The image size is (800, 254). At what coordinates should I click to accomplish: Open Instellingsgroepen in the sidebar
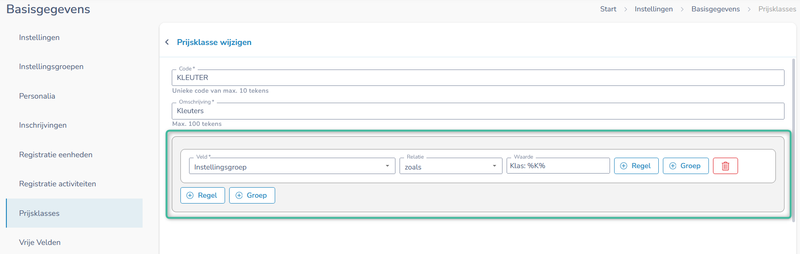coord(51,67)
